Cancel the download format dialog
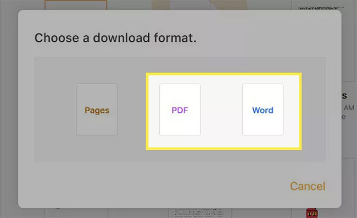The image size is (357, 218). (308, 186)
